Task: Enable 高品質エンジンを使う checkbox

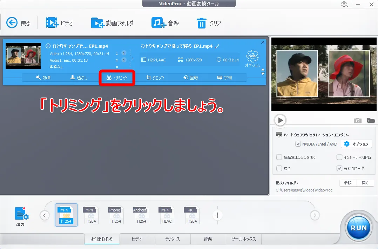Action: (279, 157)
